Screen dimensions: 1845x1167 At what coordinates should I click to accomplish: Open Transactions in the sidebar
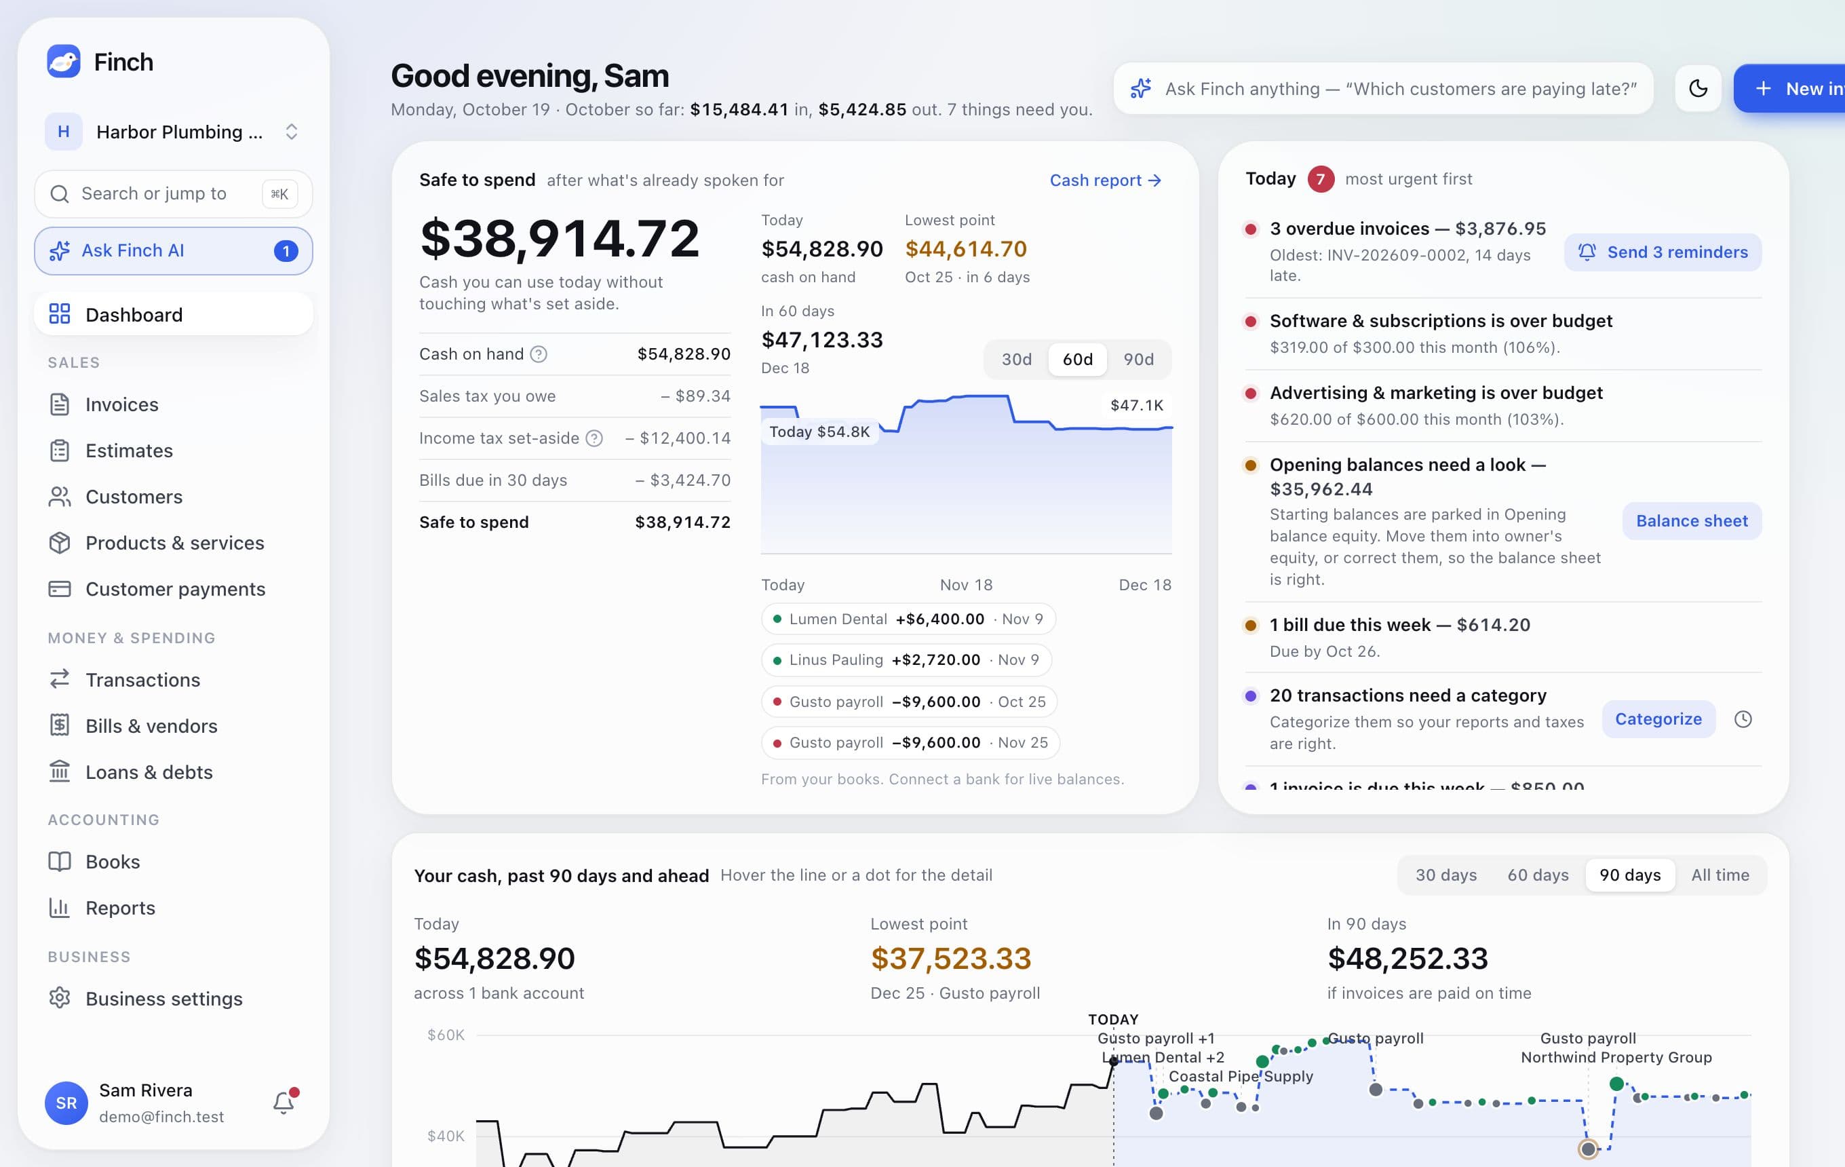(x=173, y=680)
